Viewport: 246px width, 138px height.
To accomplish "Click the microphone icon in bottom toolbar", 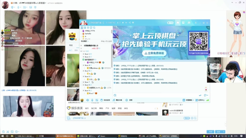I will [x=92, y=100].
